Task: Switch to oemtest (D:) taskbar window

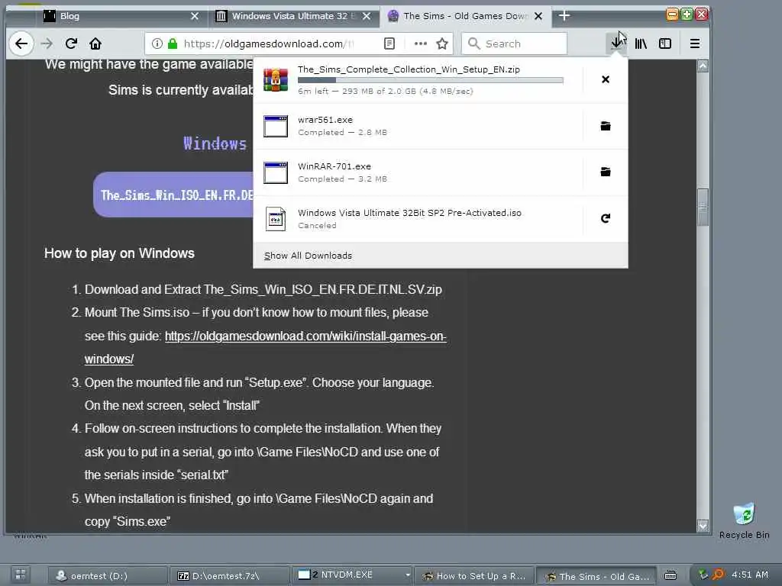Action: coord(108,575)
